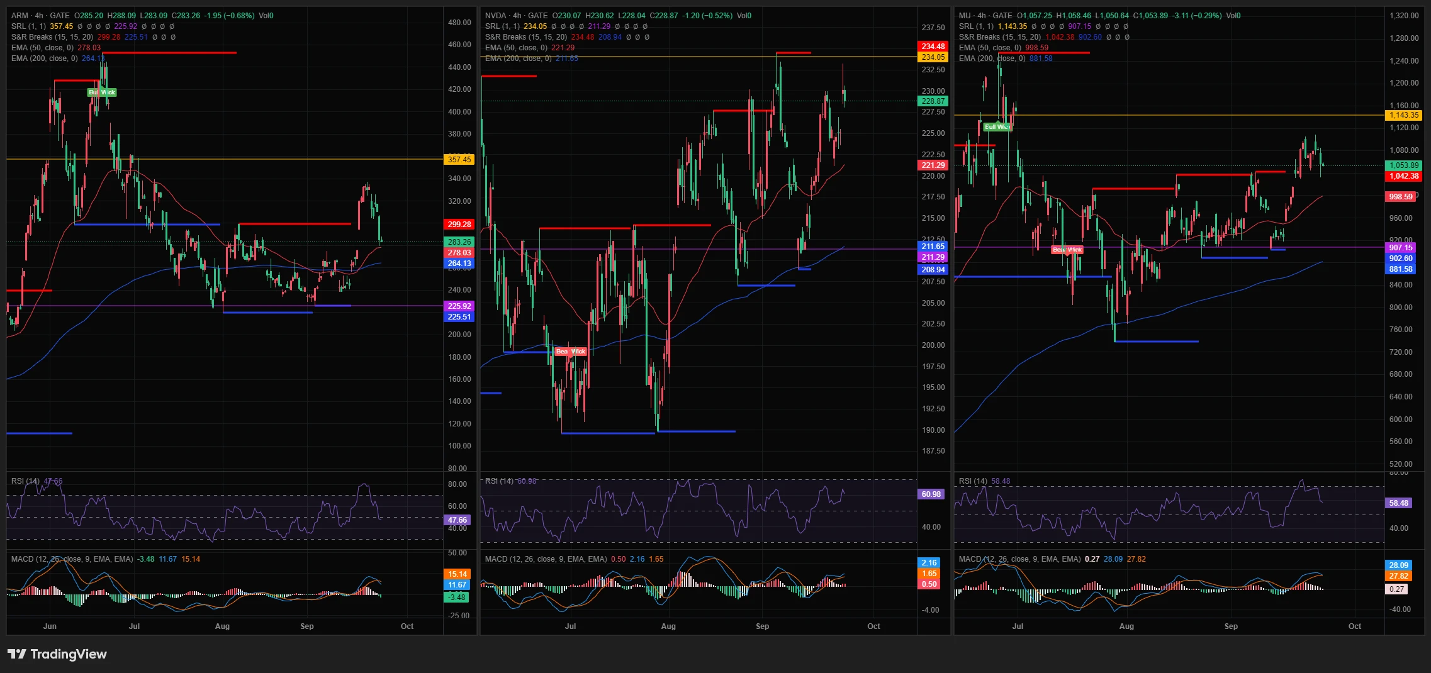The image size is (1431, 673).
Task: Click the RSI value label 47.66
Action: pos(457,520)
